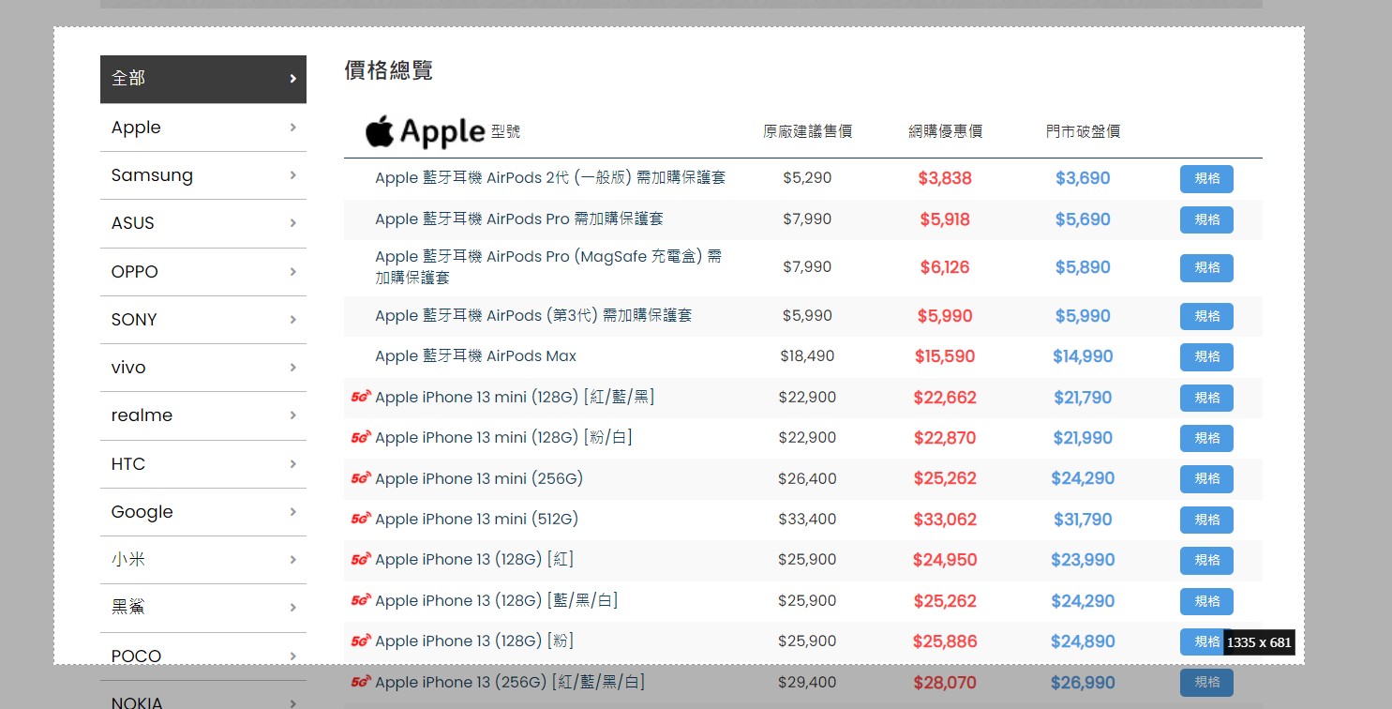Select the 全部 category in sidebar
Viewport: 1392px width, 709px height.
[203, 79]
